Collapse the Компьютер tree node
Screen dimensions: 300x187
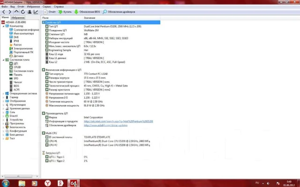[3, 26]
